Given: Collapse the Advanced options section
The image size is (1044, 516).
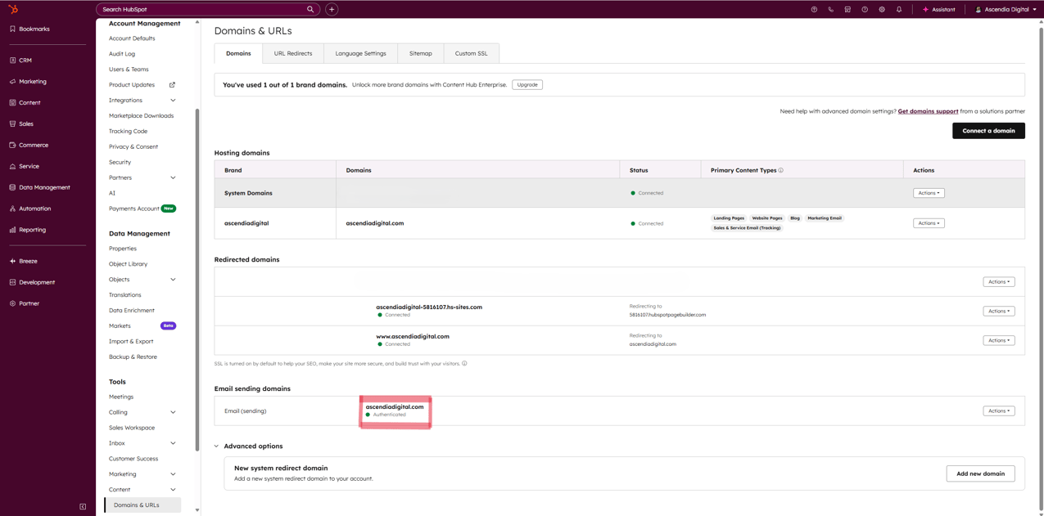Looking at the screenshot, I should (x=217, y=446).
